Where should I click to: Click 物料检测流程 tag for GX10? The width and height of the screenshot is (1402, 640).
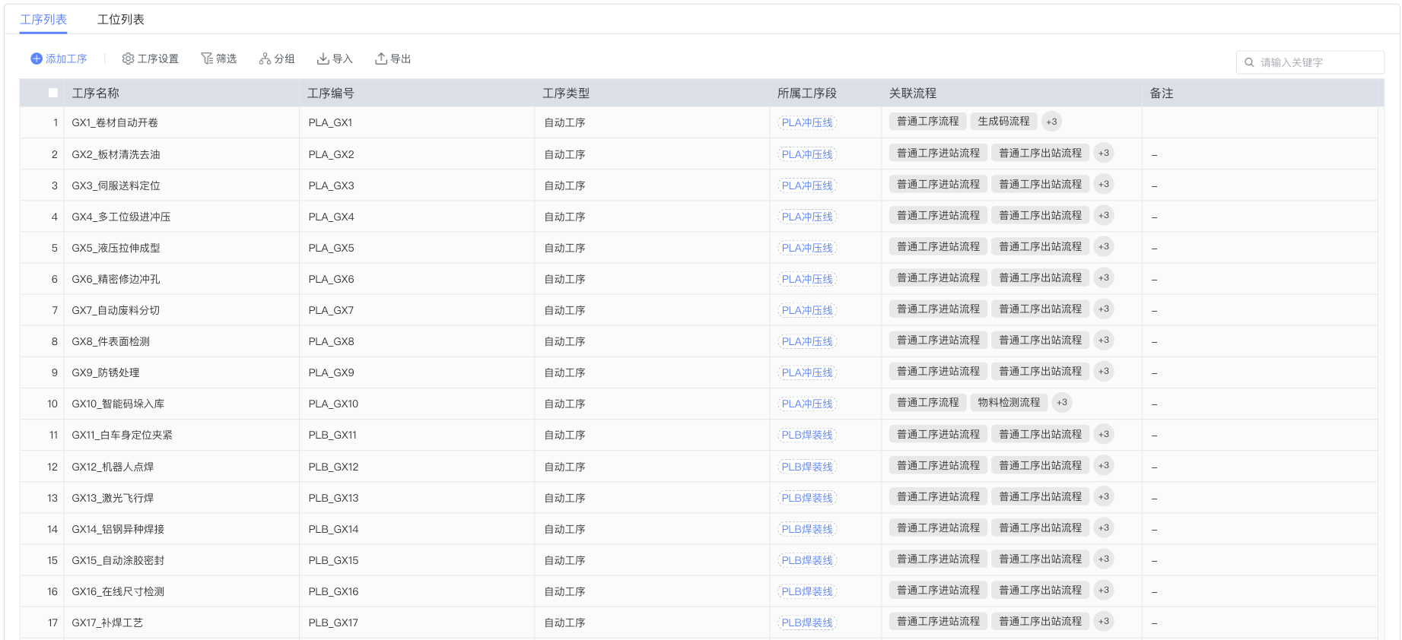point(1009,403)
